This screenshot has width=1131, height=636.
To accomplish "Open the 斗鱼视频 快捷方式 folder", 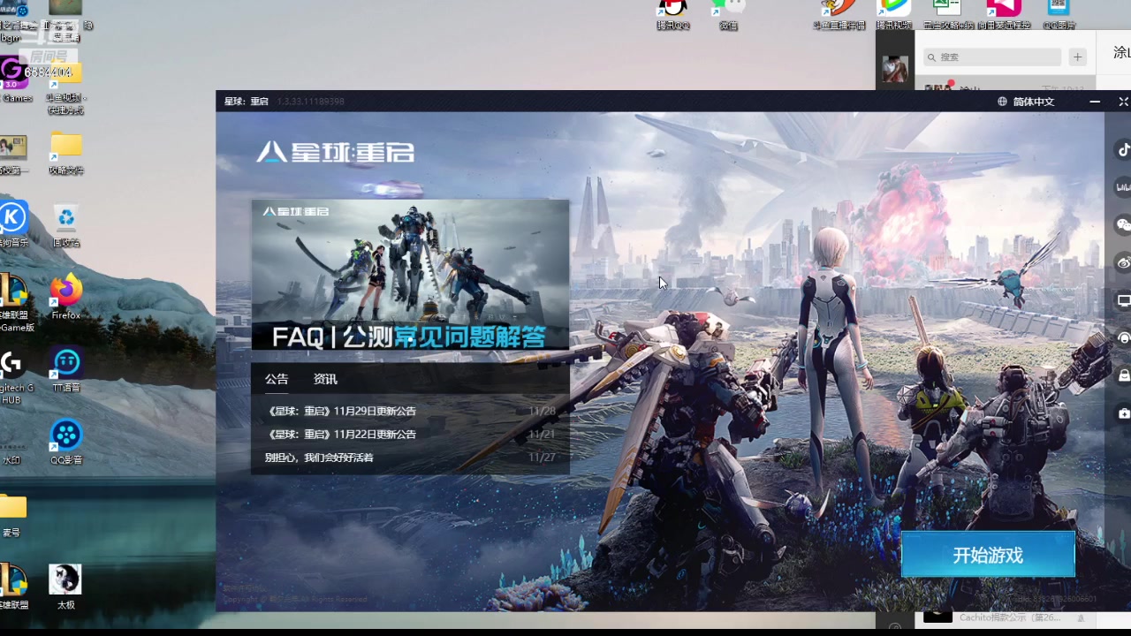I will pyautogui.click(x=66, y=88).
